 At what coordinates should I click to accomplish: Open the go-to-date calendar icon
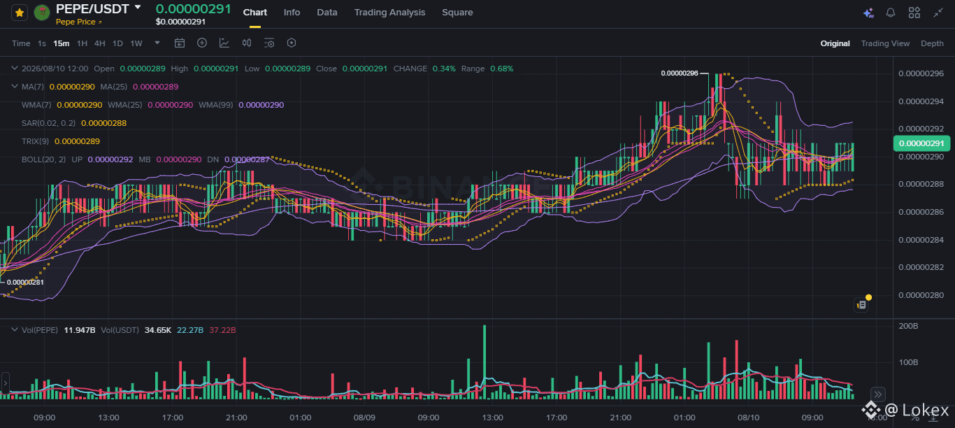coord(180,43)
